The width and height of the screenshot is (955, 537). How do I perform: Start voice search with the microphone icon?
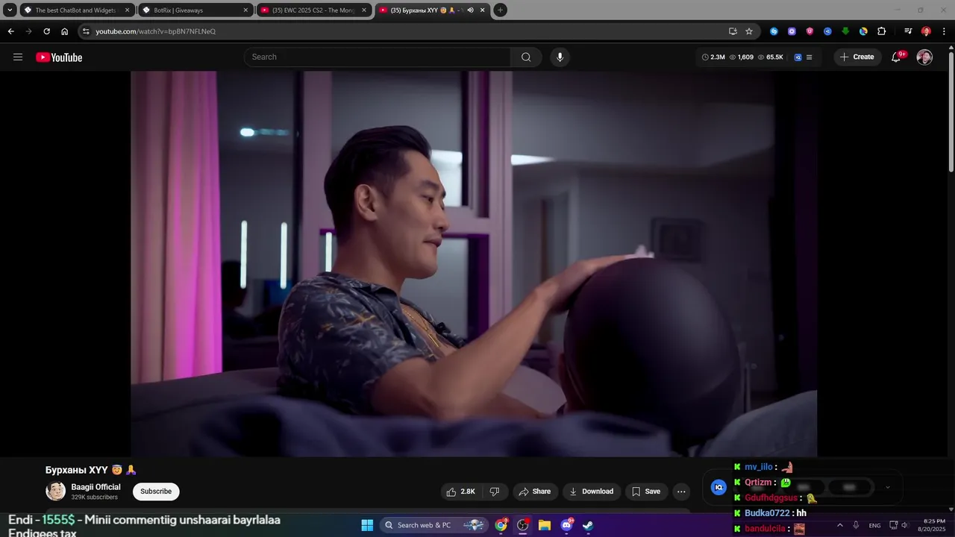pyautogui.click(x=560, y=57)
